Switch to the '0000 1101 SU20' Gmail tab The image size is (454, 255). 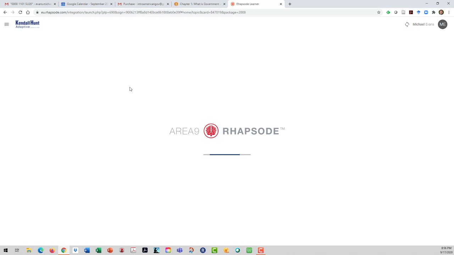click(x=30, y=4)
